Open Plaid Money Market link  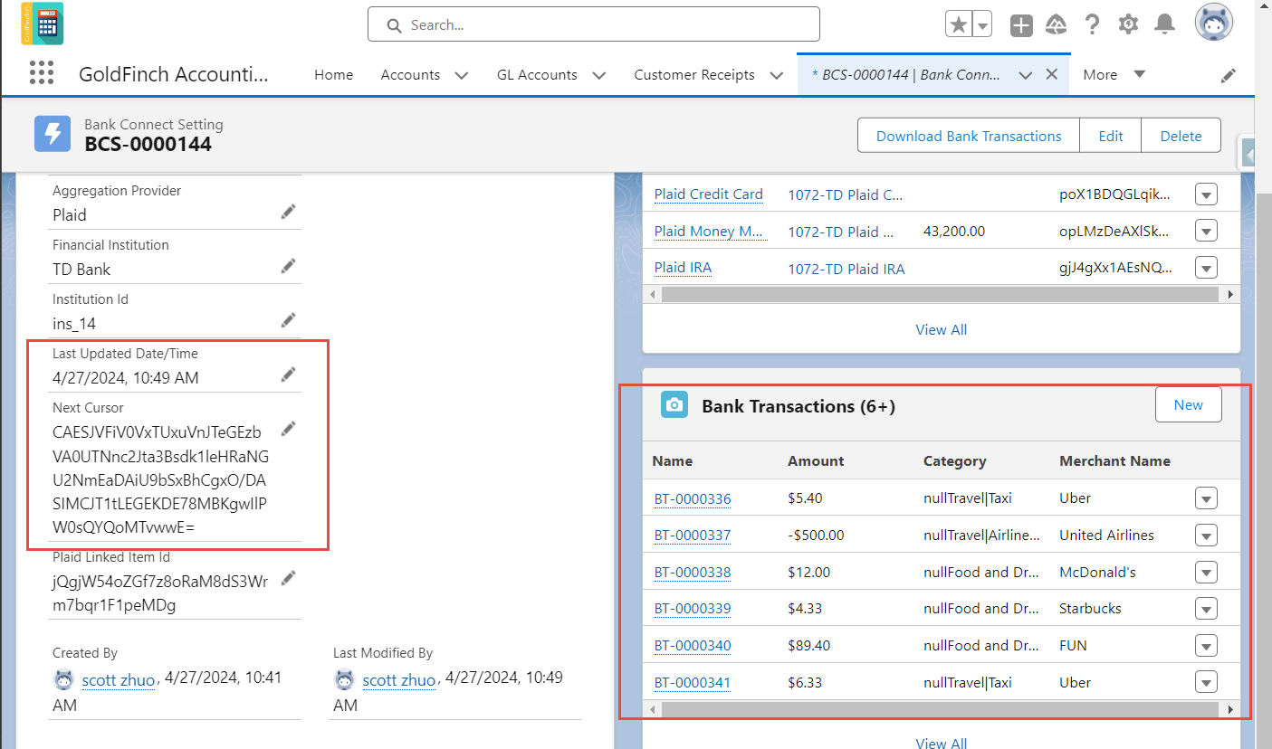[710, 231]
